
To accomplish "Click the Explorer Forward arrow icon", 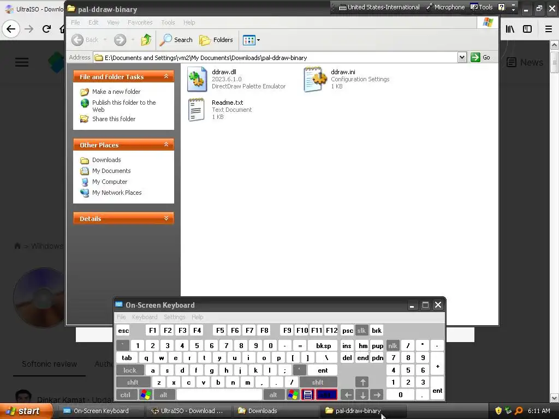I will coord(120,40).
